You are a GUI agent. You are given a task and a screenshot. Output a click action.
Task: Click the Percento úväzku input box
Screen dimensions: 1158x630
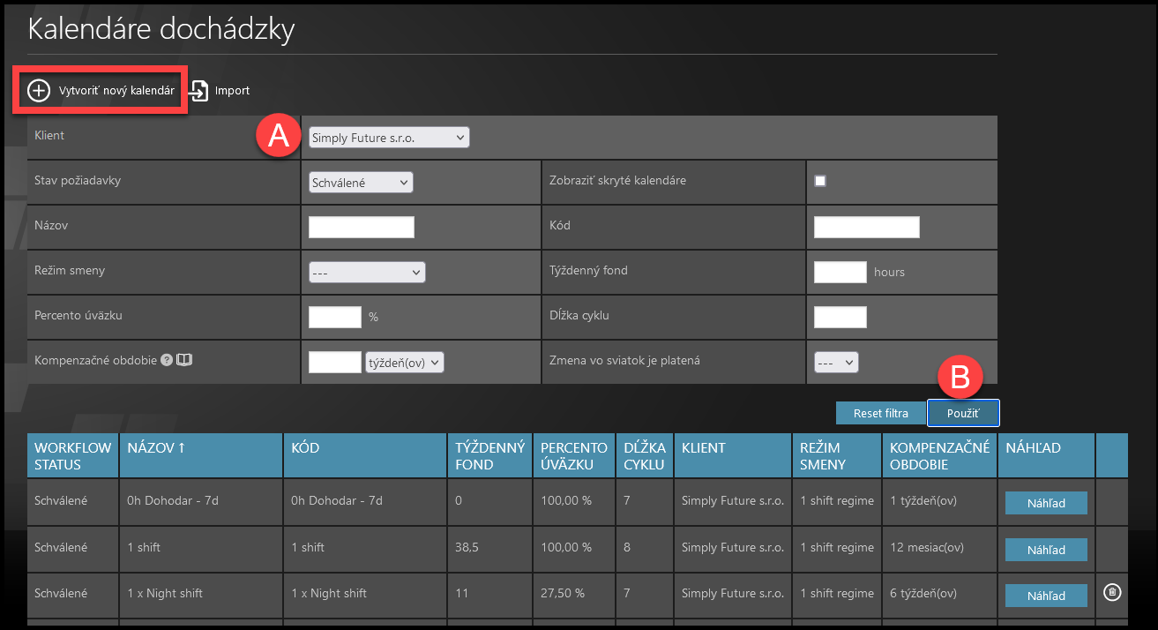(335, 317)
